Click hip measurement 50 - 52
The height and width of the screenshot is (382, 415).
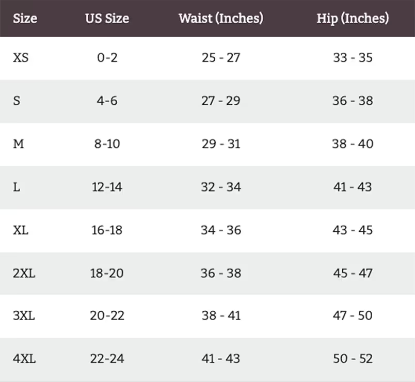(x=353, y=359)
